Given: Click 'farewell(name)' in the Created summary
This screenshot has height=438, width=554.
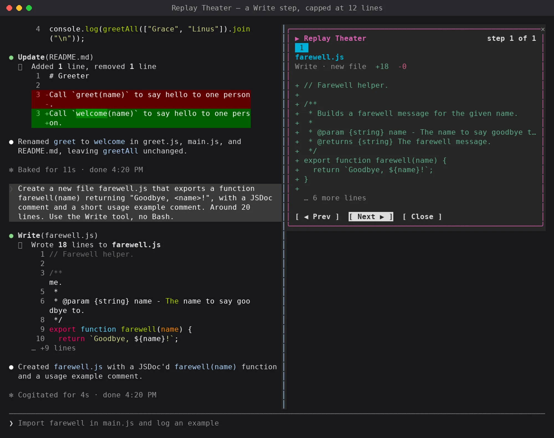Looking at the screenshot, I should (x=205, y=367).
